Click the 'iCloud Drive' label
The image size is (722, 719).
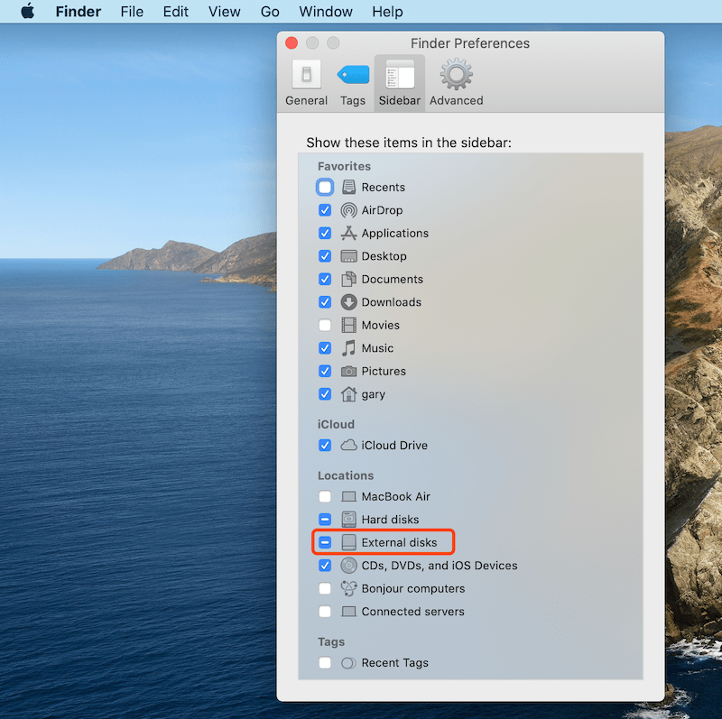coord(394,445)
